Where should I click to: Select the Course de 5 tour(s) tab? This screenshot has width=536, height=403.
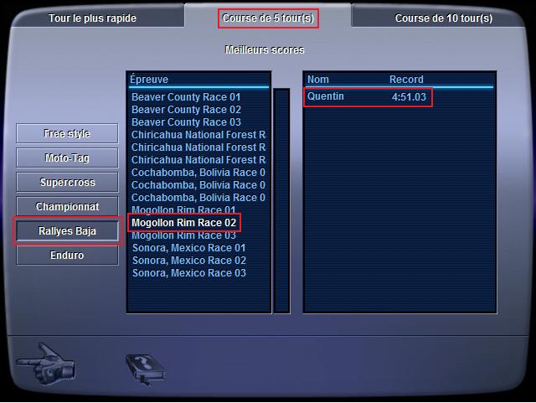click(268, 18)
